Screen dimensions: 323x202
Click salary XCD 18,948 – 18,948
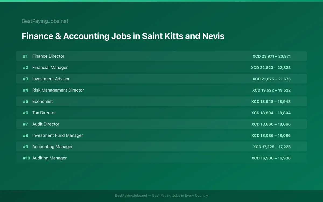tap(271, 102)
